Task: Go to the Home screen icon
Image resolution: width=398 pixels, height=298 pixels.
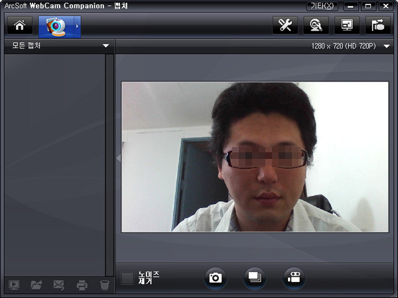Action: pos(20,25)
